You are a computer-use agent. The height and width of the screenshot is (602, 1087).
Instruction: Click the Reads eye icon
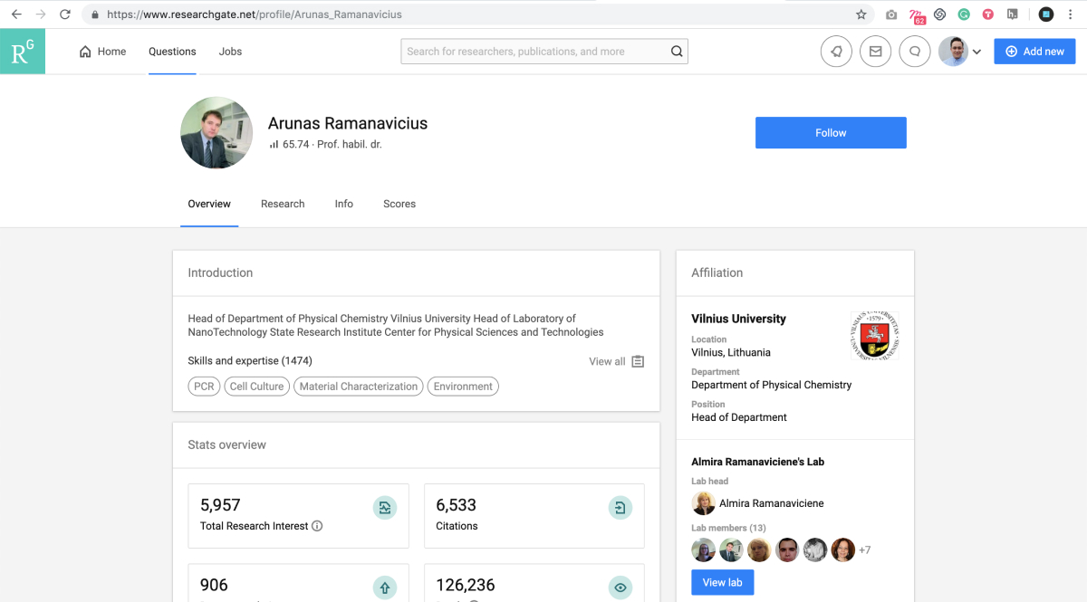point(620,588)
